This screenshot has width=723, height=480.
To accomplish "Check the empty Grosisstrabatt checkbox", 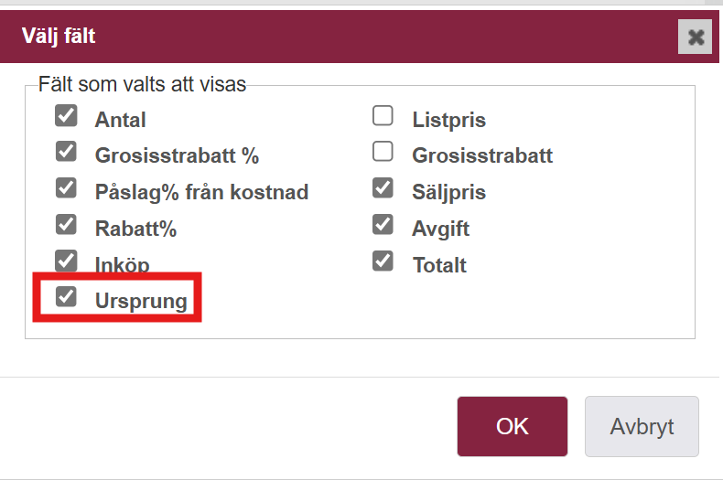I will (383, 151).
